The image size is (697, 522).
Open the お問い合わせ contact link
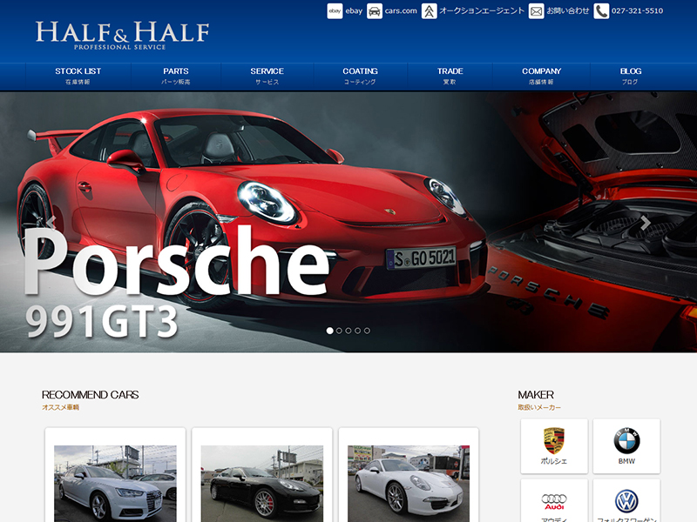coord(568,10)
